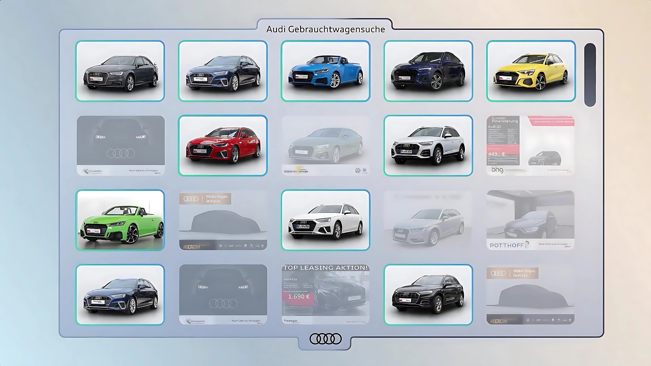Image resolution: width=651 pixels, height=366 pixels.
Task: Select the white Audi A4 Avant thumbnail
Action: coord(325,220)
